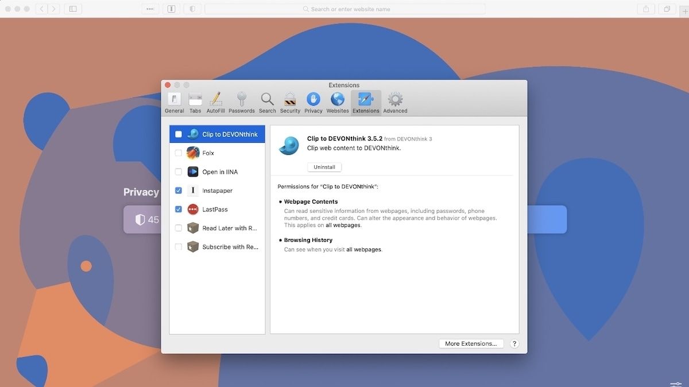Open the Privacy preferences pane

[x=313, y=101]
